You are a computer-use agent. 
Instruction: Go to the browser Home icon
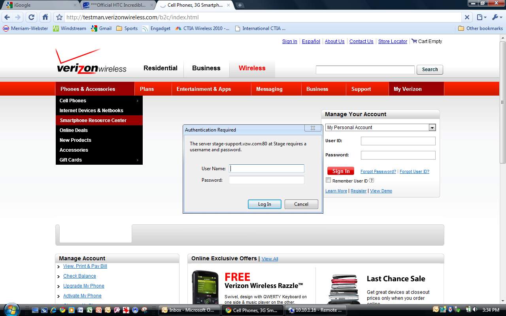[45, 17]
